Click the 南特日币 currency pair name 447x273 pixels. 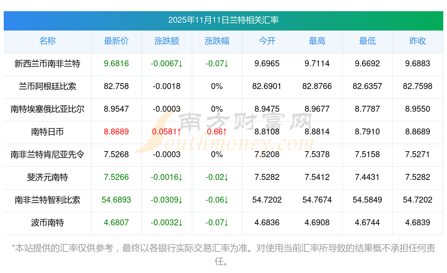[47, 132]
